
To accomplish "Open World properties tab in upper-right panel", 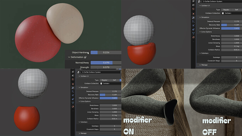I will (x=193, y=9).
